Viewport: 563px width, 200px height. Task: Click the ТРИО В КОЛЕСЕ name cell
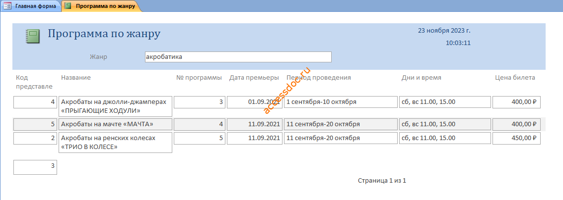coord(115,143)
